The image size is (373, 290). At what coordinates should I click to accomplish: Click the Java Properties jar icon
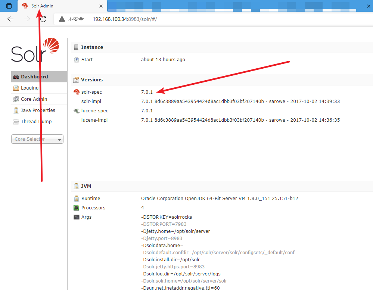[x=15, y=110]
